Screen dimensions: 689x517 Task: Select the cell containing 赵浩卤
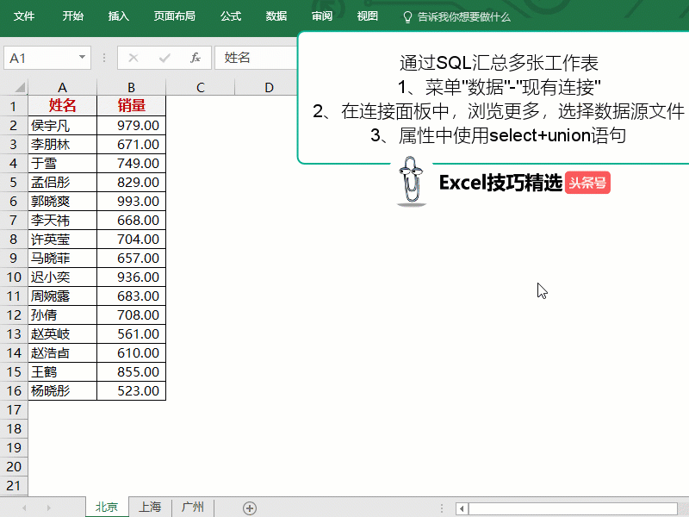[62, 353]
